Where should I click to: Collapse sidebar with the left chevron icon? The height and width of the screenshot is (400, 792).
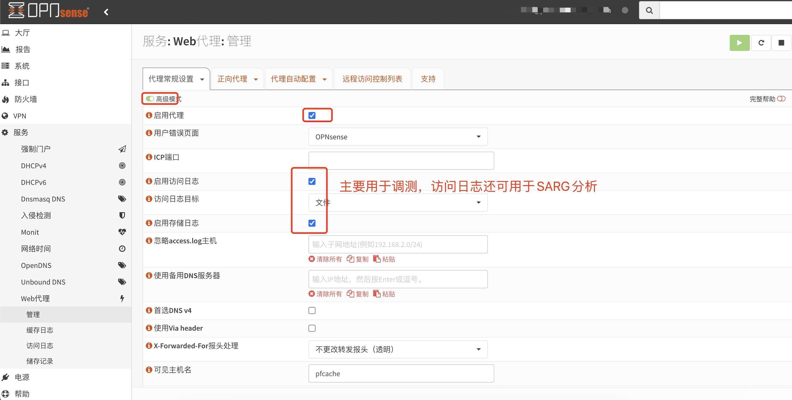106,12
